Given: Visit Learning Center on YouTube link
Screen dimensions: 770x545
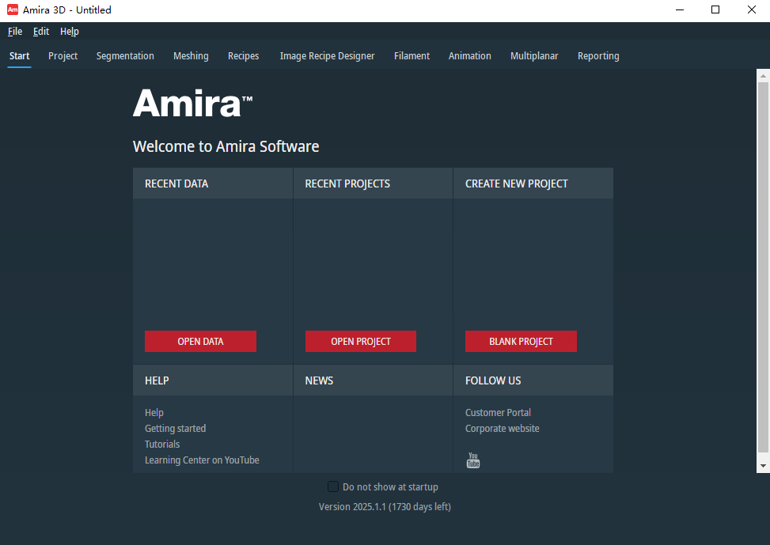Looking at the screenshot, I should (x=202, y=460).
